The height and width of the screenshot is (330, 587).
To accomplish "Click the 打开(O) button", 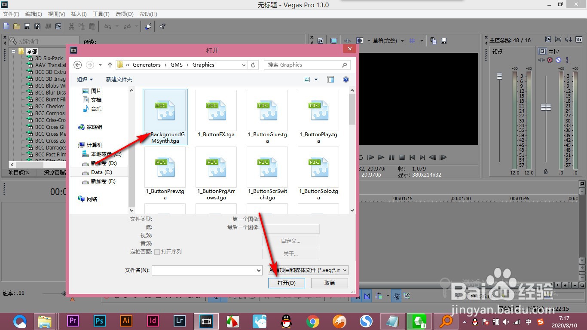I will (x=286, y=283).
